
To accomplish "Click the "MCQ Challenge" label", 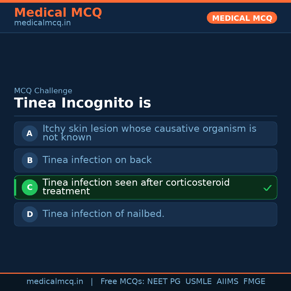I will [x=43, y=91].
